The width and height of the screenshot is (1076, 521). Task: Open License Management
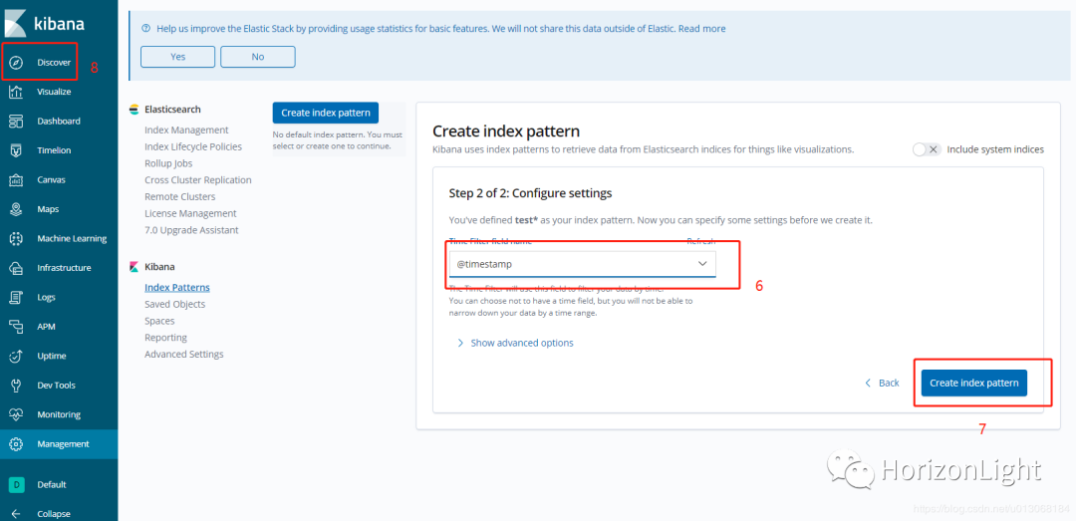pyautogui.click(x=190, y=213)
